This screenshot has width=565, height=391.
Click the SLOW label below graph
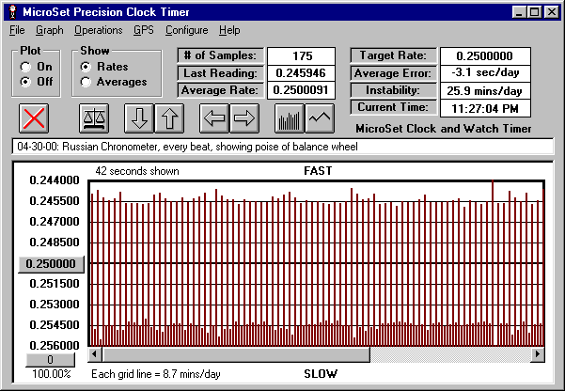click(x=321, y=374)
